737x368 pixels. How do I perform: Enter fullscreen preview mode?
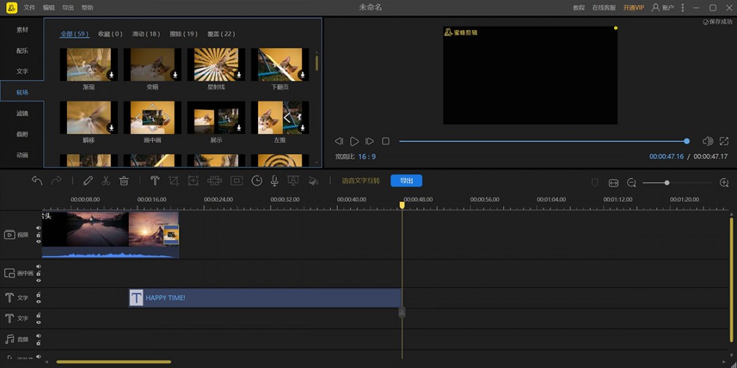pyautogui.click(x=724, y=141)
